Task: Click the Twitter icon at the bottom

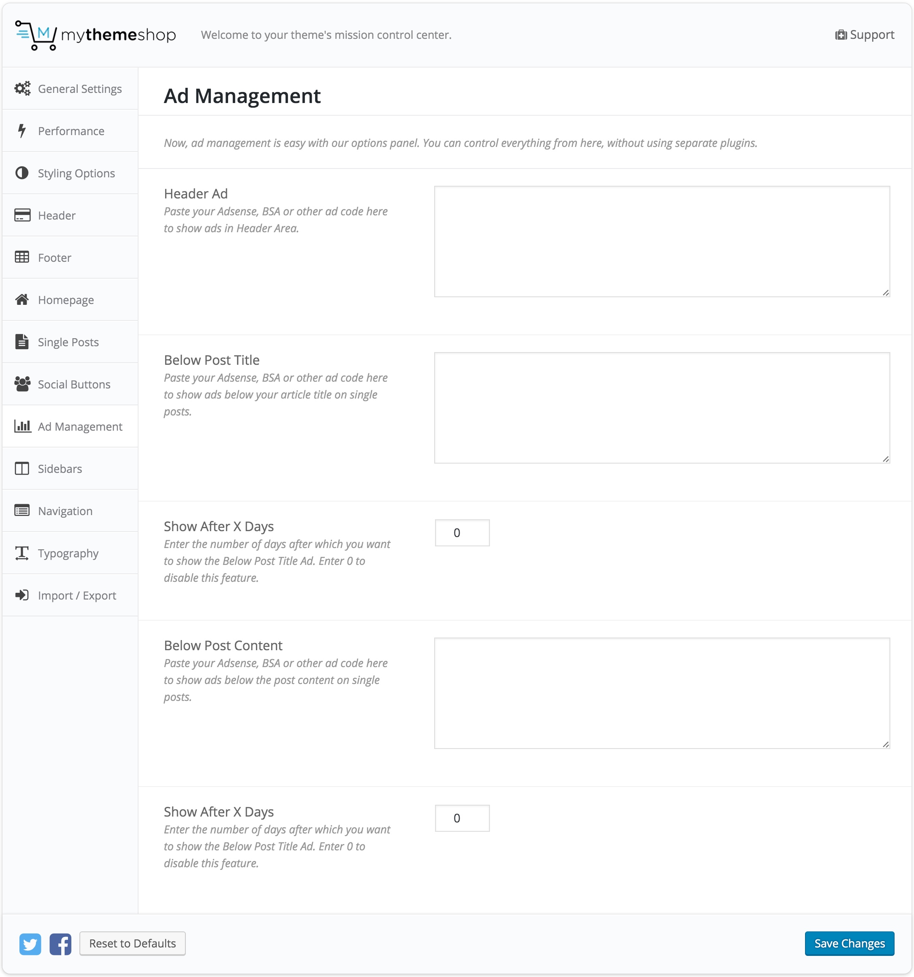Action: [x=30, y=944]
